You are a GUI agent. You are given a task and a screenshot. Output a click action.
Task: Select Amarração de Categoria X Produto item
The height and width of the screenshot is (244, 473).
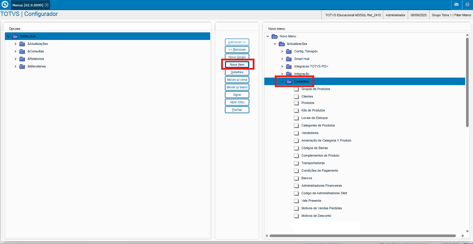click(x=326, y=140)
